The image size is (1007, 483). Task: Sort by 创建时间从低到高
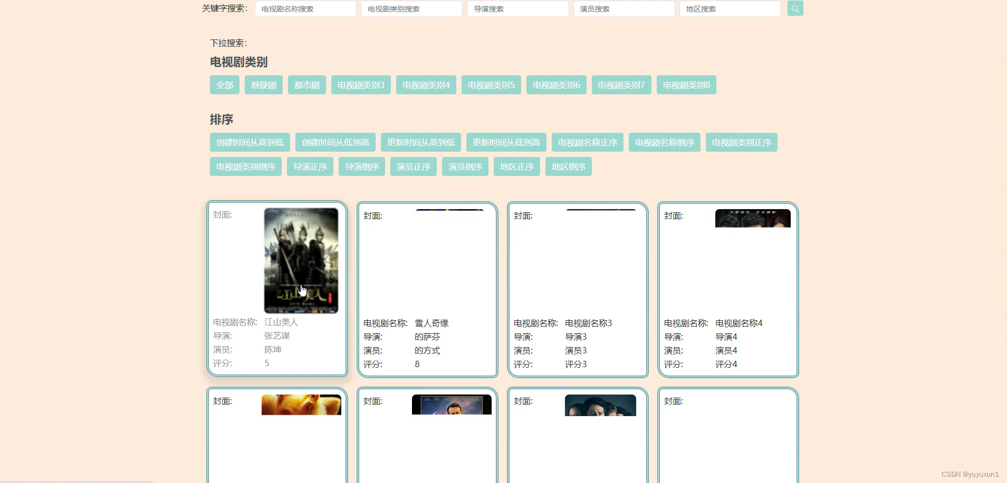(335, 142)
